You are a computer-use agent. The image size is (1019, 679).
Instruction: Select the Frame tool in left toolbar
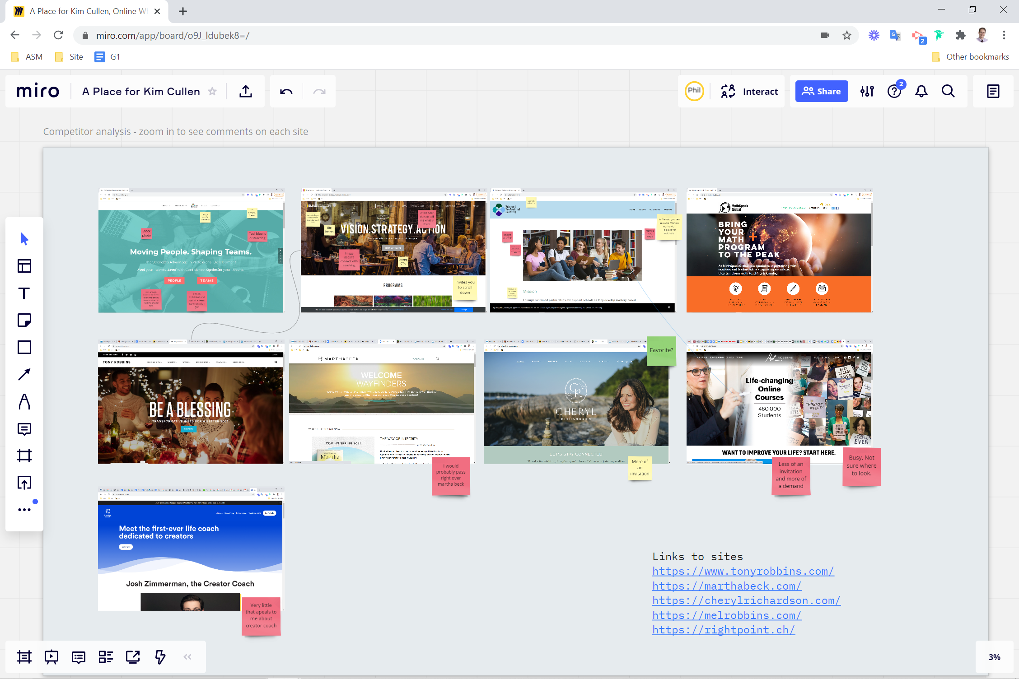pos(24,456)
